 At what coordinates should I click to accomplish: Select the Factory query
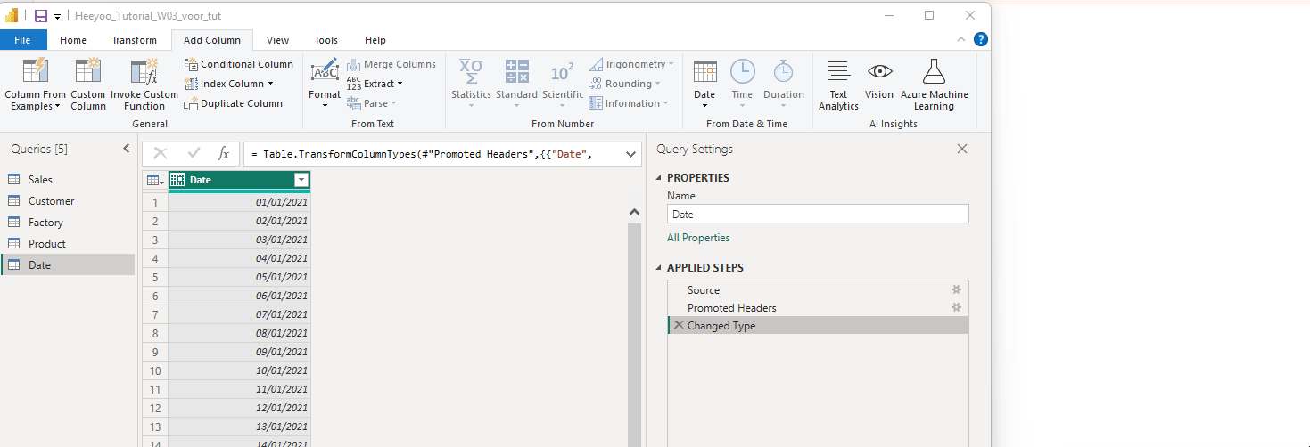pyautogui.click(x=68, y=223)
